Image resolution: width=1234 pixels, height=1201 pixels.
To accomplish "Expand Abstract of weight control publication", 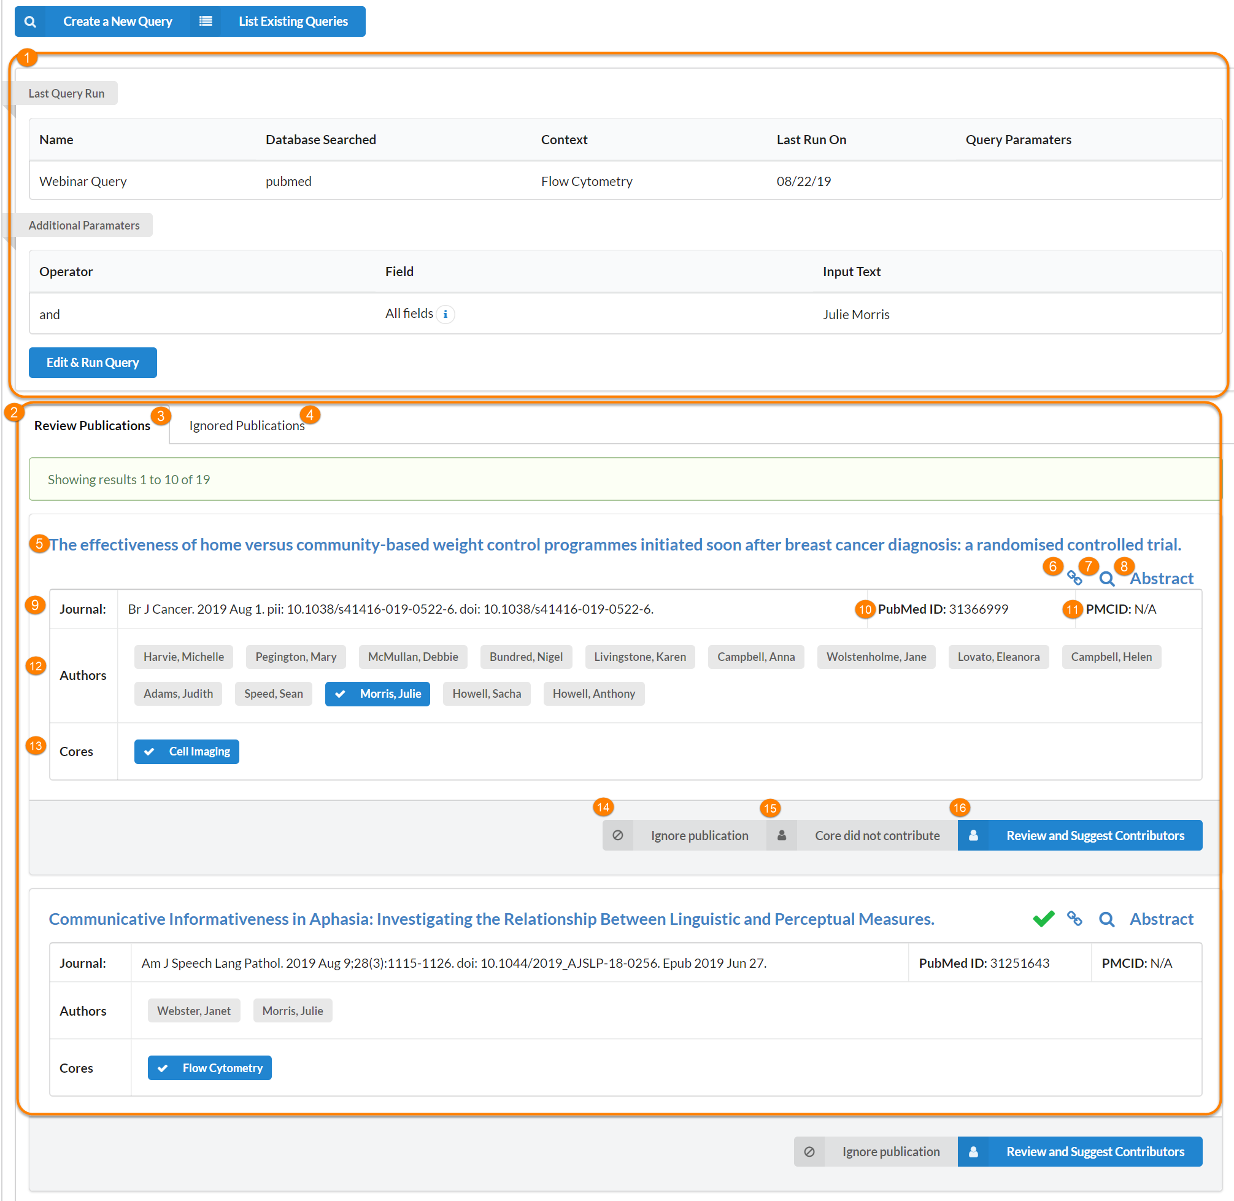I will click(1161, 579).
